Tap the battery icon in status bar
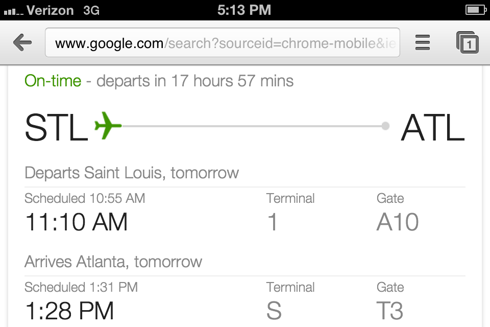This screenshot has width=490, height=327. [x=476, y=10]
